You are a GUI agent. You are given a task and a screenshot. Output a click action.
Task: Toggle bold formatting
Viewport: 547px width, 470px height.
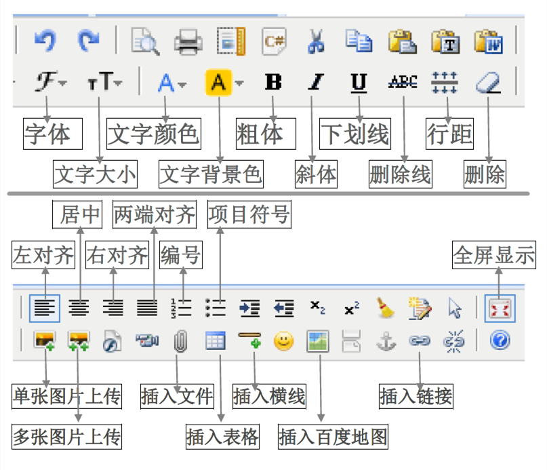(x=273, y=83)
